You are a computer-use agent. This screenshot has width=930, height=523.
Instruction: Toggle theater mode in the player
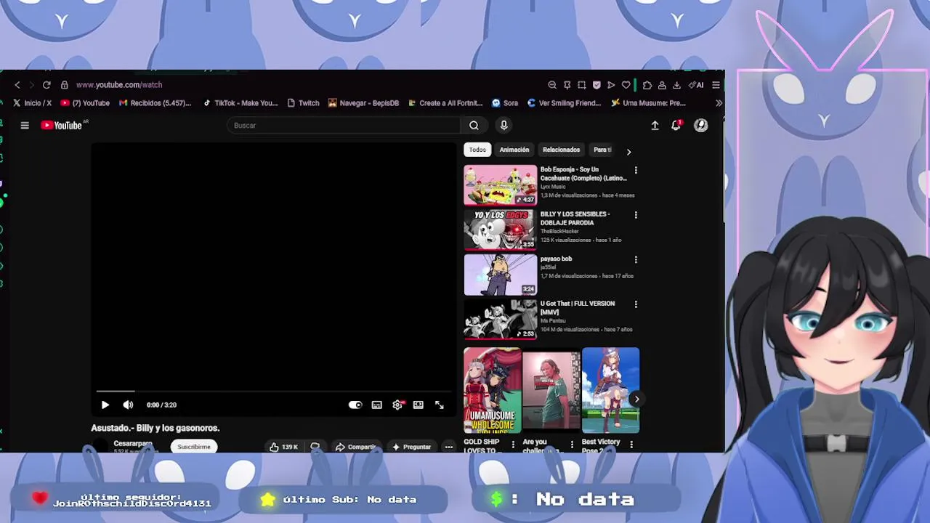(418, 405)
